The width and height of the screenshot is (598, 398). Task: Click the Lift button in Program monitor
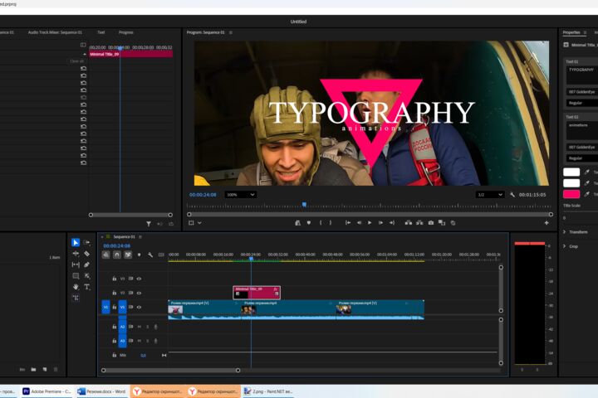point(408,223)
